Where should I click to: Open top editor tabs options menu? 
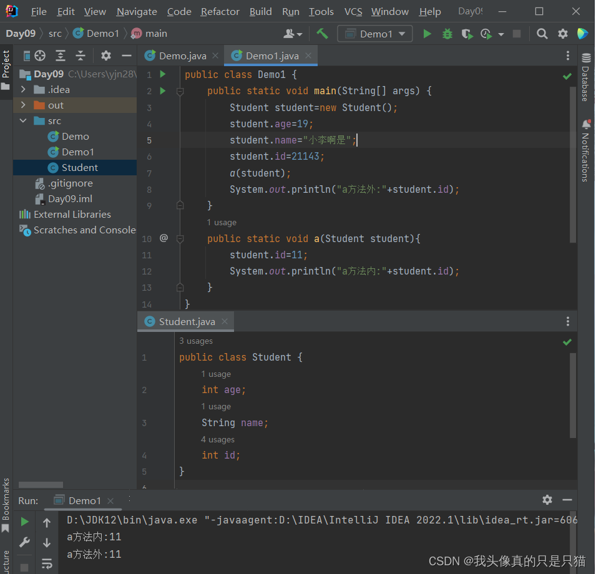pos(567,56)
